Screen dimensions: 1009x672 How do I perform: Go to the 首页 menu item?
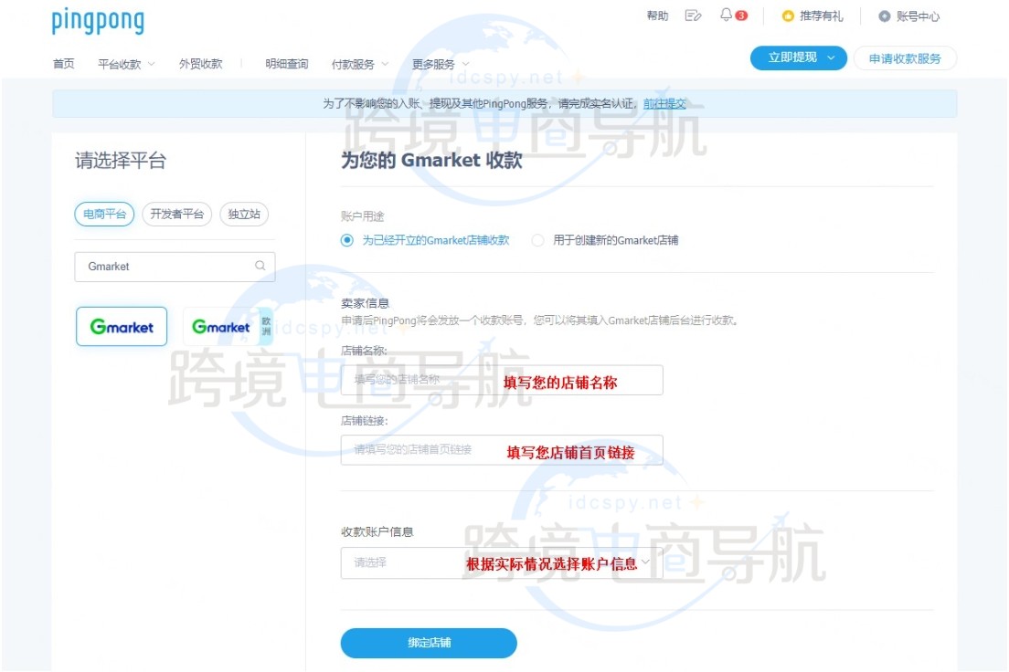pyautogui.click(x=62, y=64)
